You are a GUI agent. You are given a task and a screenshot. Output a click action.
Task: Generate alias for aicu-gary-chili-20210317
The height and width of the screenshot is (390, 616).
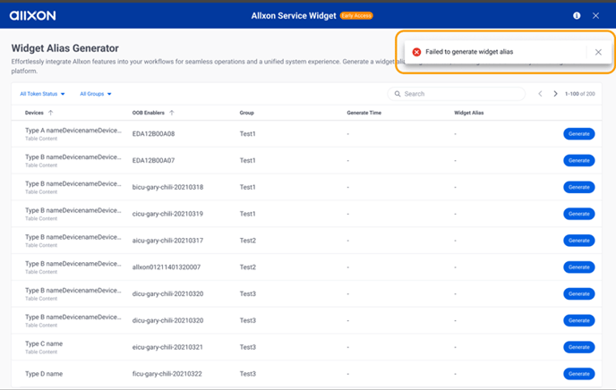tap(579, 241)
